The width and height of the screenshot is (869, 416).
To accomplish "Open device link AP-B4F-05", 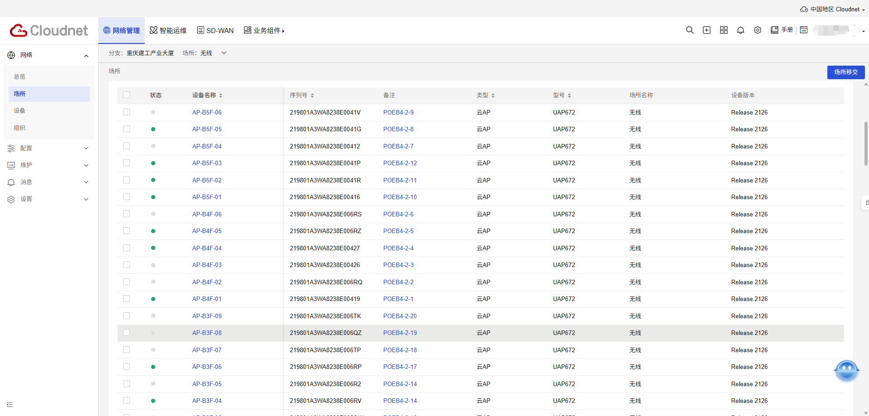I will (x=207, y=231).
